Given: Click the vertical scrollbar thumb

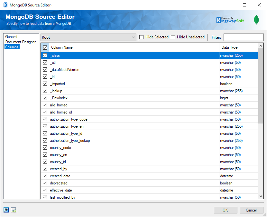Looking at the screenshot, I should pyautogui.click(x=261, y=86).
